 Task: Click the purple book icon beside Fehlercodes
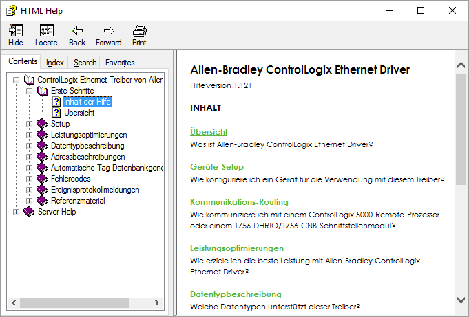(42, 179)
